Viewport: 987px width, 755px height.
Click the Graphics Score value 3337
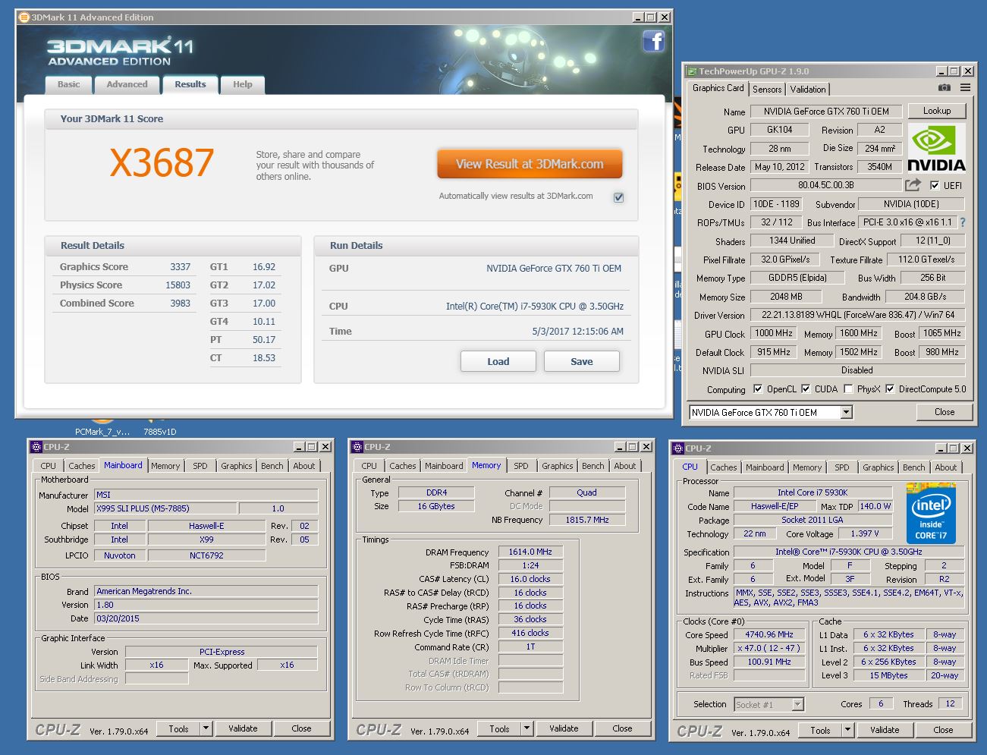(180, 267)
